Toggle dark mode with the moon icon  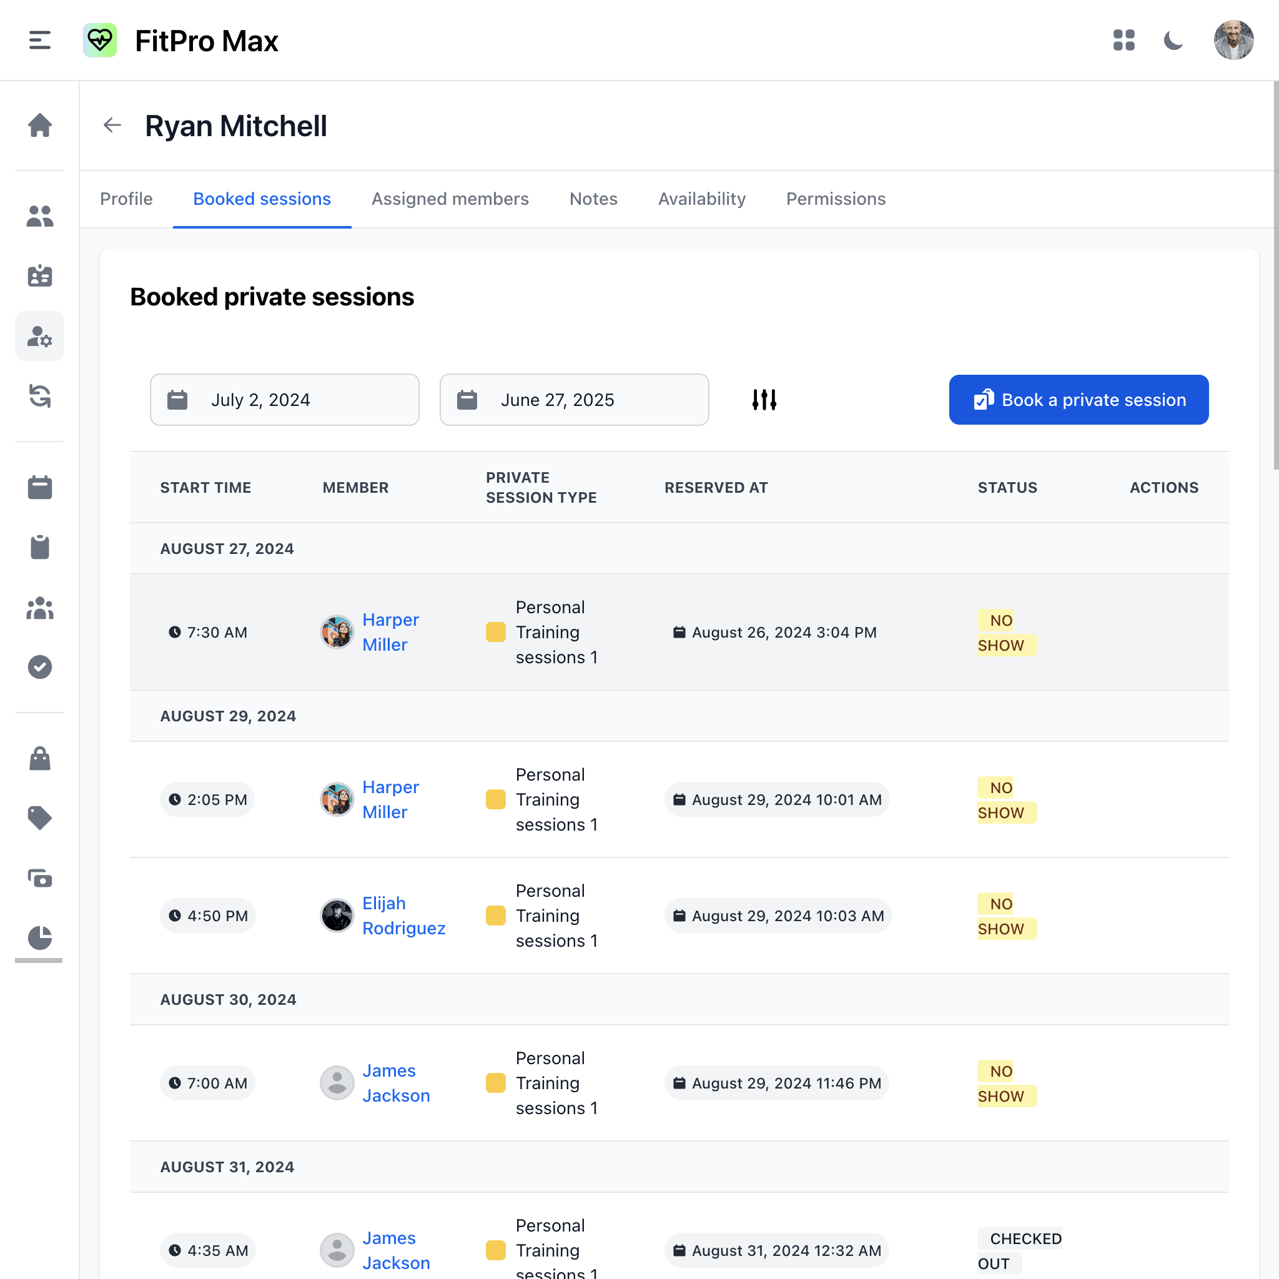pos(1173,41)
